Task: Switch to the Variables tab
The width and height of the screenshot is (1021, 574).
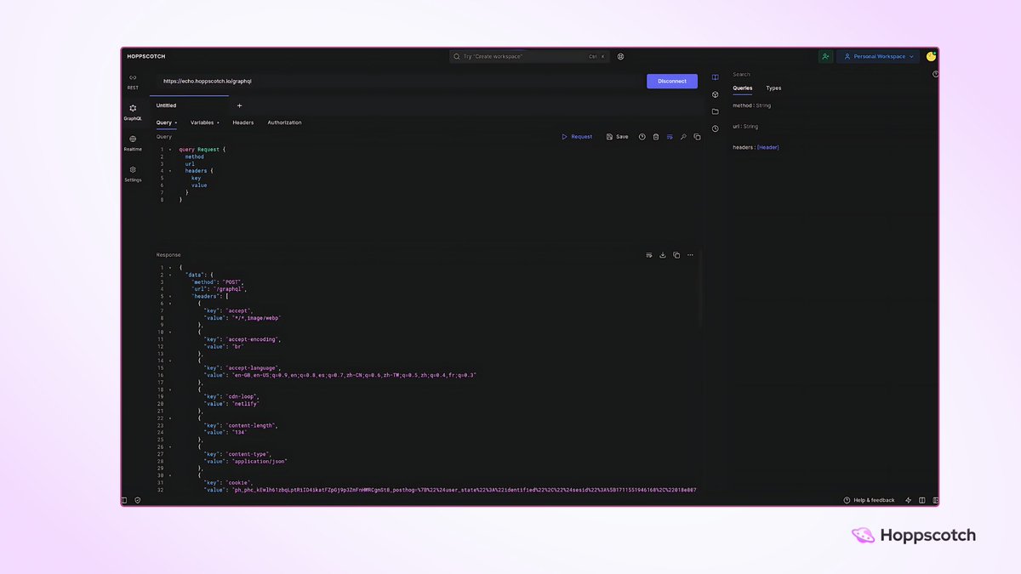Action: (205, 122)
